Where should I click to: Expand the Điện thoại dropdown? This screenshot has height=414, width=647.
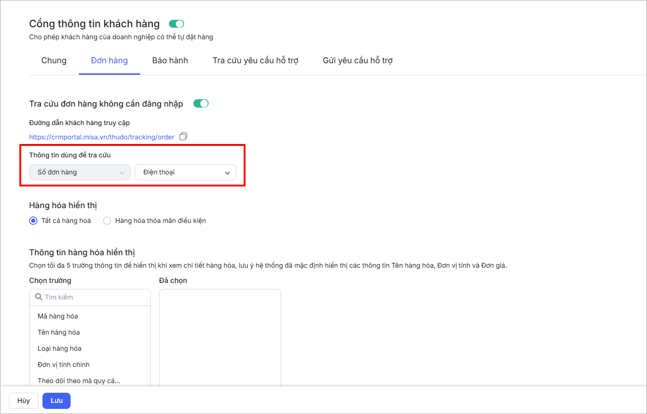point(186,172)
